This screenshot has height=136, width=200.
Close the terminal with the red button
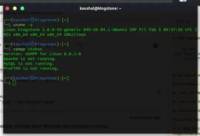click(7, 9)
